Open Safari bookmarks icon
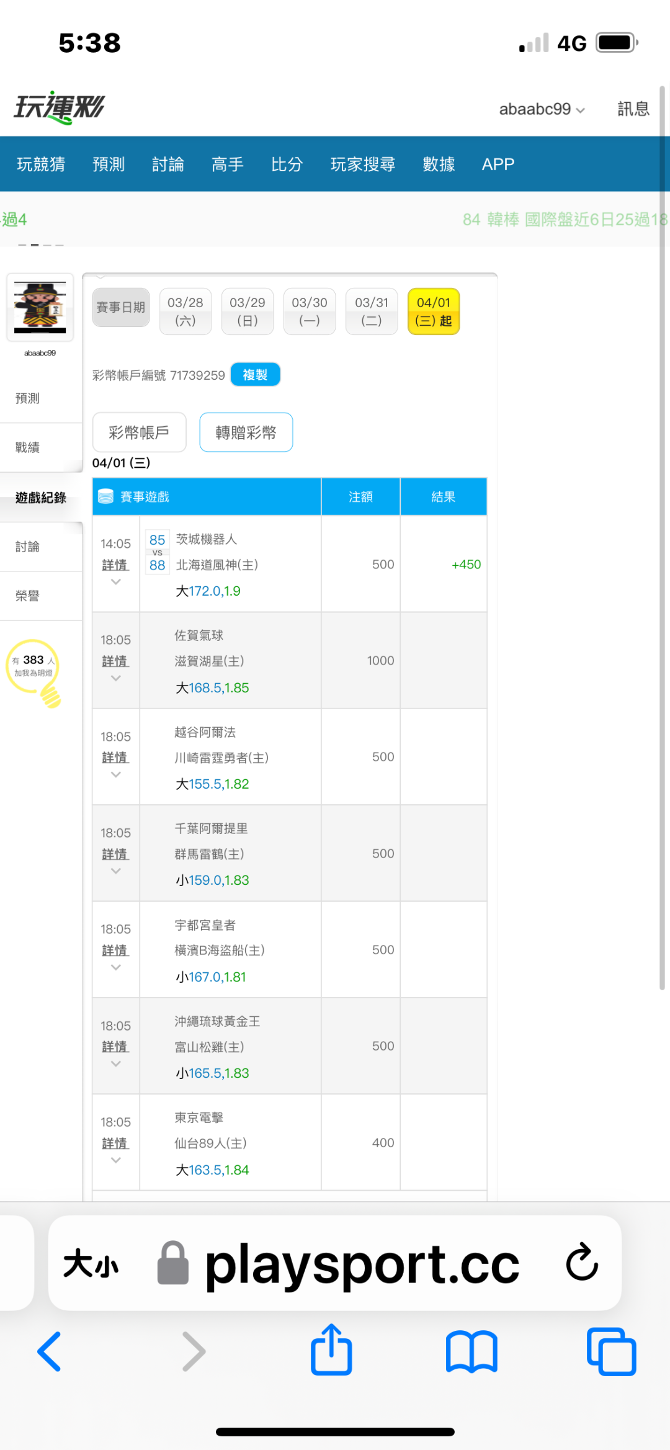 click(x=471, y=1351)
